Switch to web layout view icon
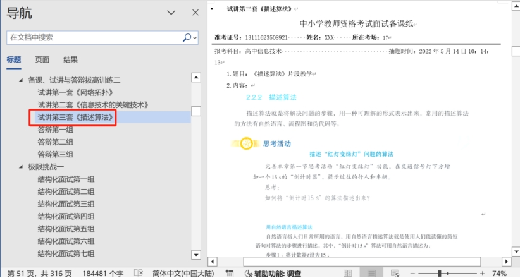 click(395, 274)
